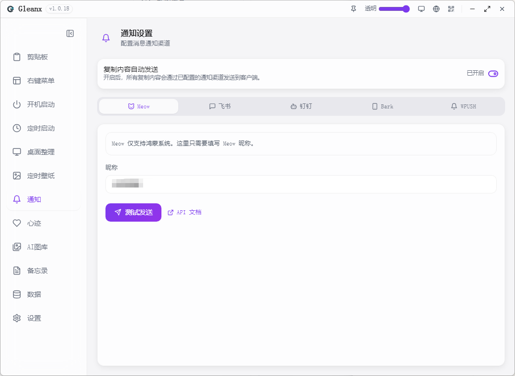Select the Bark notification tab
The width and height of the screenshot is (515, 376).
pos(382,106)
